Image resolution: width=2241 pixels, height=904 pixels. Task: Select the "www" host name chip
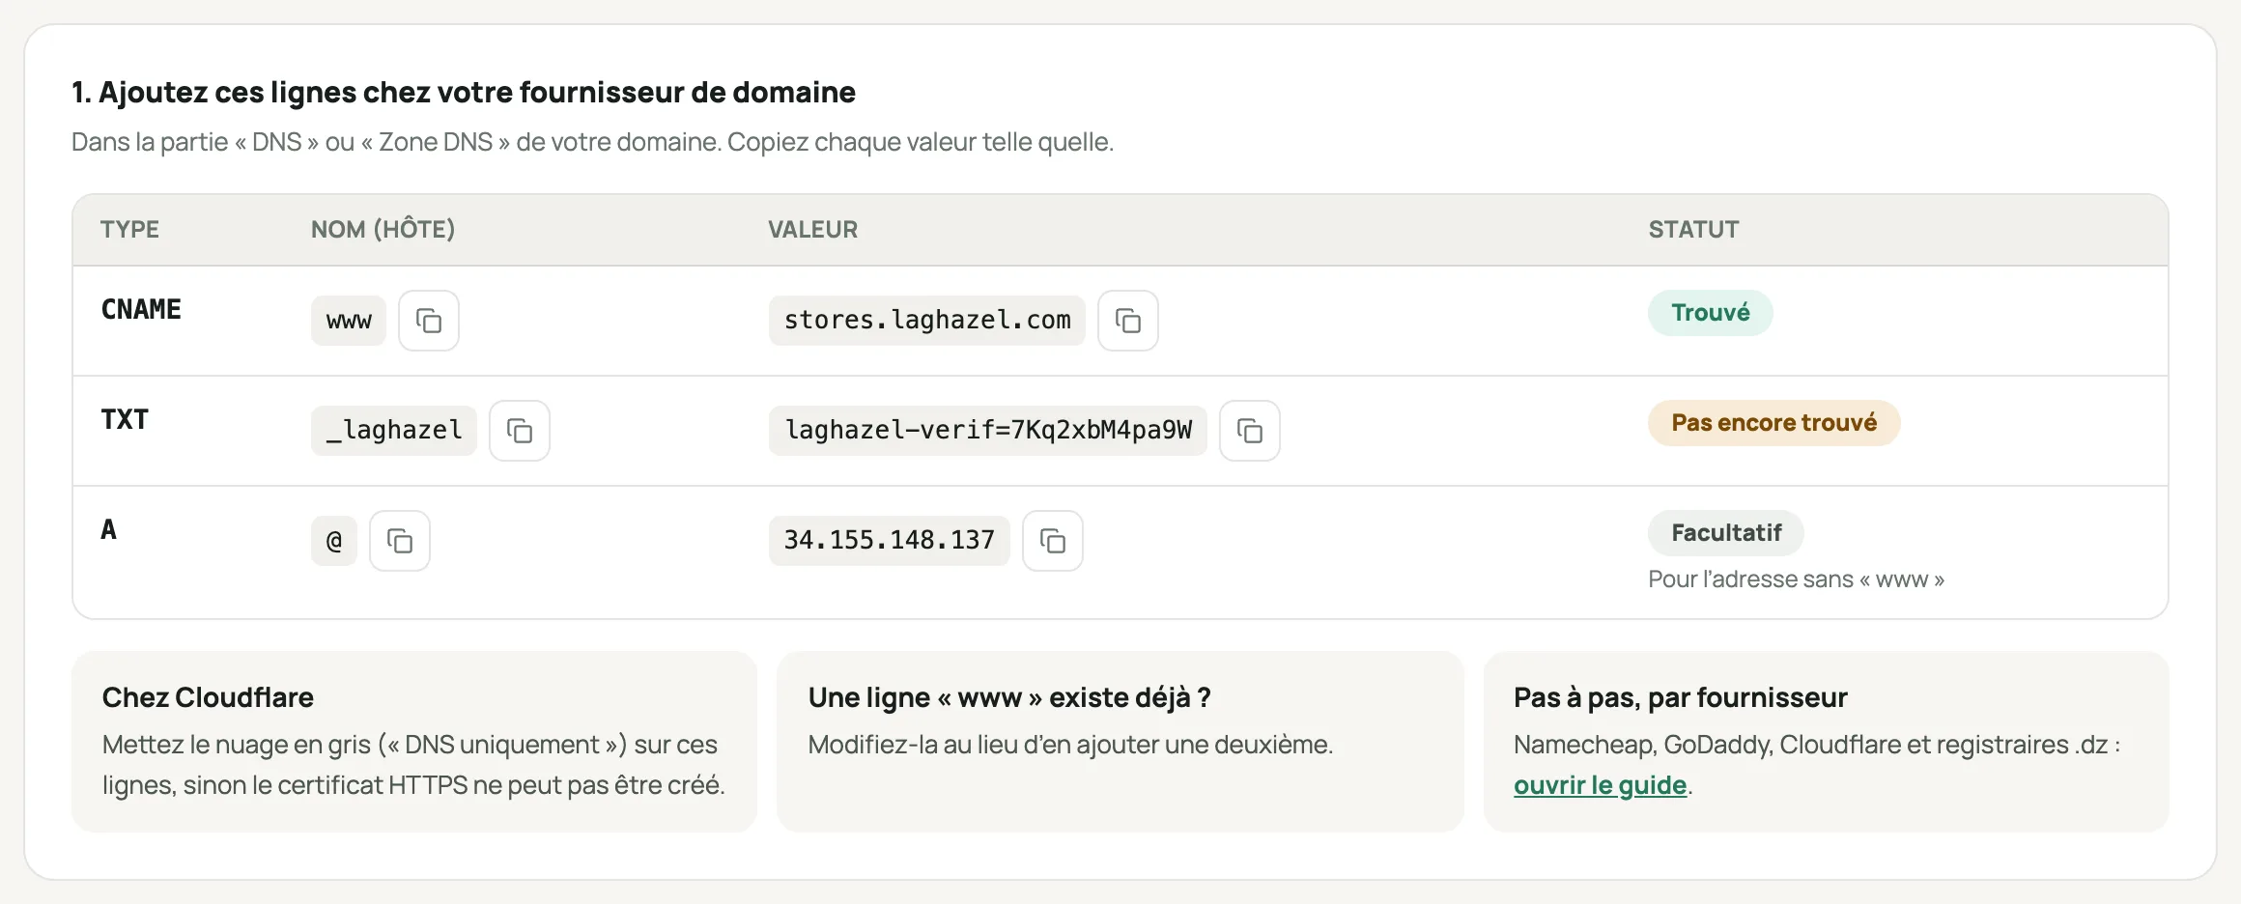coord(349,321)
